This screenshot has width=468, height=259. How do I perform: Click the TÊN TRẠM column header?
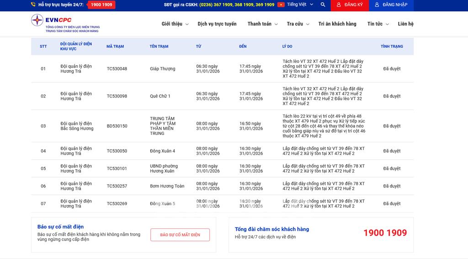tap(159, 47)
